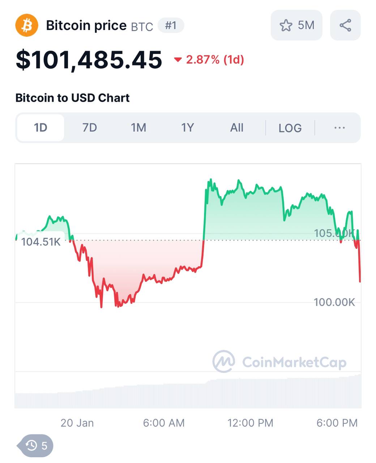376x463 pixels.
Task: Switch to the 1M chart range
Action: tap(138, 128)
